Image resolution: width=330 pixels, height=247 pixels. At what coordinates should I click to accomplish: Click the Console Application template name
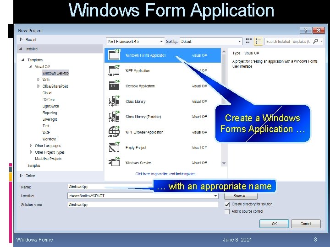click(140, 86)
